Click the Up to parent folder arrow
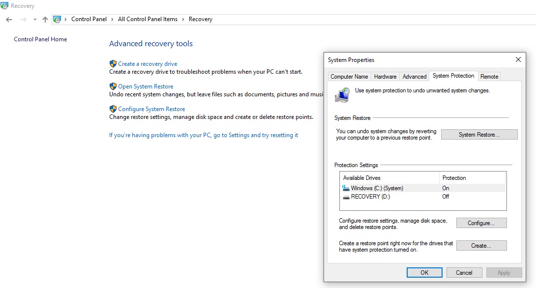The height and width of the screenshot is (288, 536). point(45,20)
